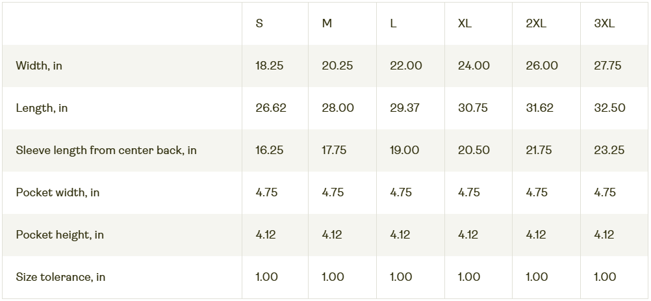Select length value 28.00 for size M
This screenshot has width=651, height=301.
coord(338,108)
